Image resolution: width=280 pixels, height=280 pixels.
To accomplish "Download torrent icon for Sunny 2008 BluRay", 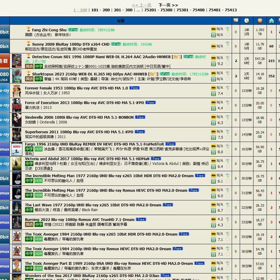I will [x=228, y=43].
